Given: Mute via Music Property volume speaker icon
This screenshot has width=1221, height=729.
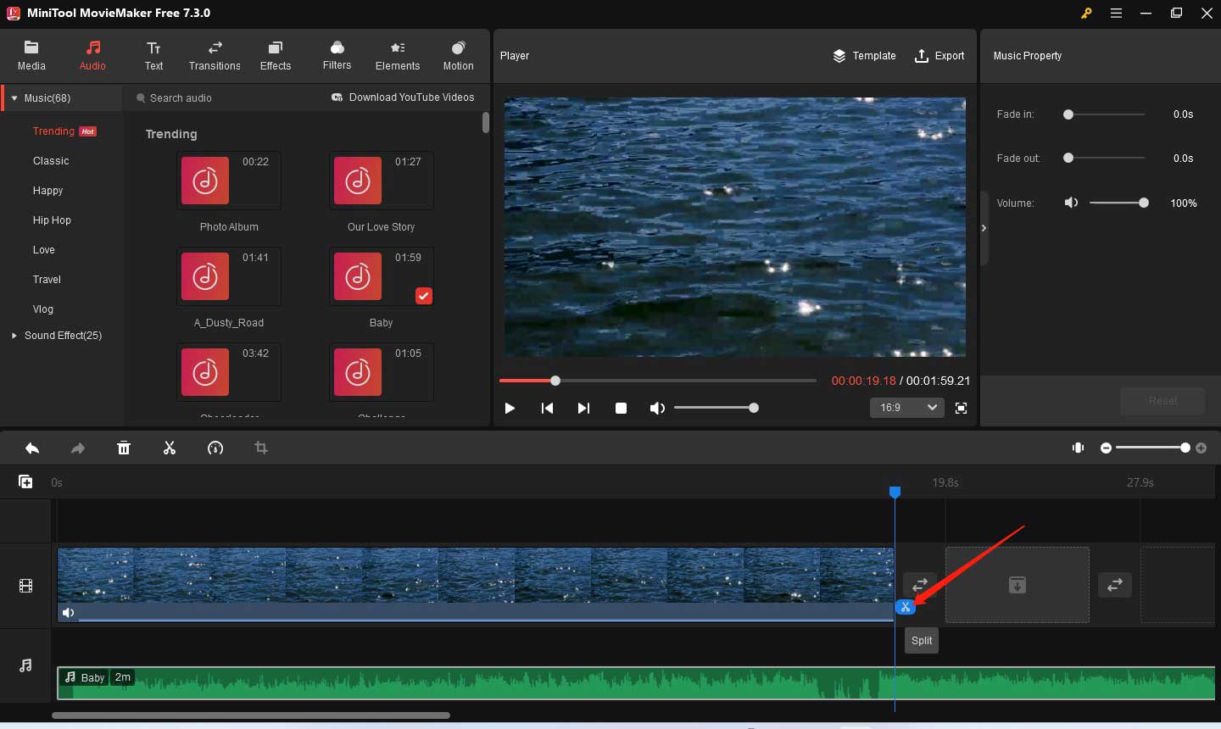Looking at the screenshot, I should pos(1072,203).
